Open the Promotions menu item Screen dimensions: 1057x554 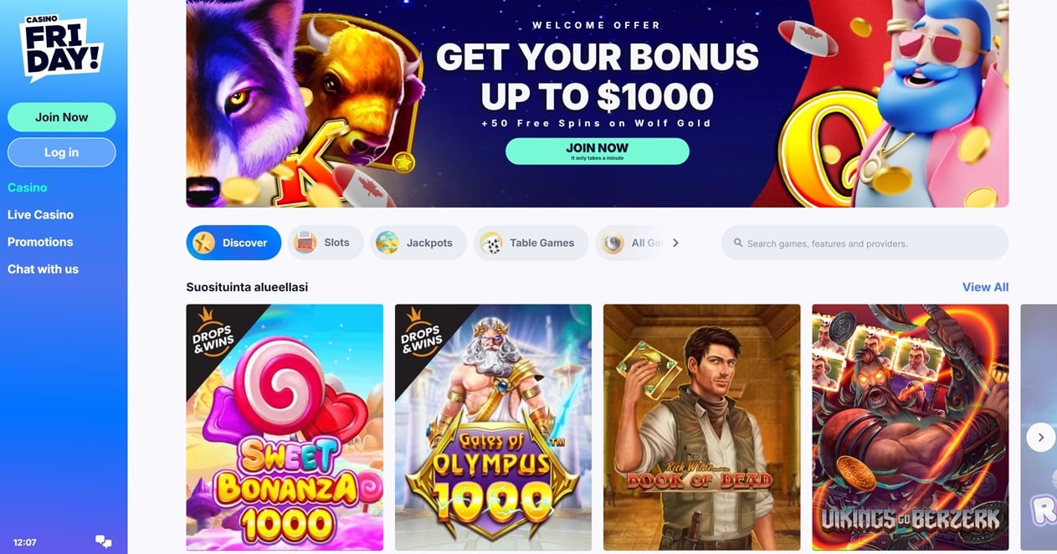pos(40,242)
